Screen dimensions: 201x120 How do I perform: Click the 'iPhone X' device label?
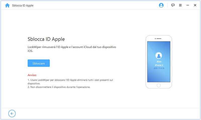[159, 65]
